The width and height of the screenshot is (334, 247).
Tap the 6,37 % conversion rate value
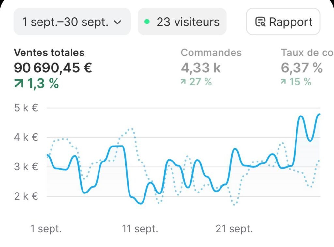[302, 68]
